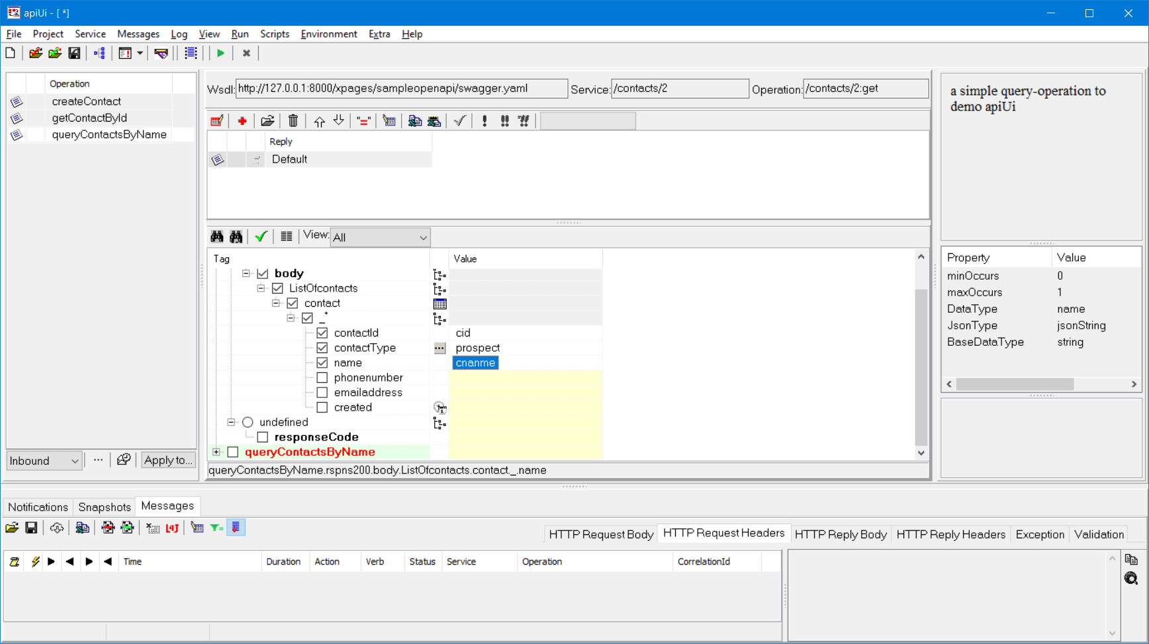Click the red plus Add message icon
Image resolution: width=1149 pixels, height=644 pixels.
pos(242,121)
